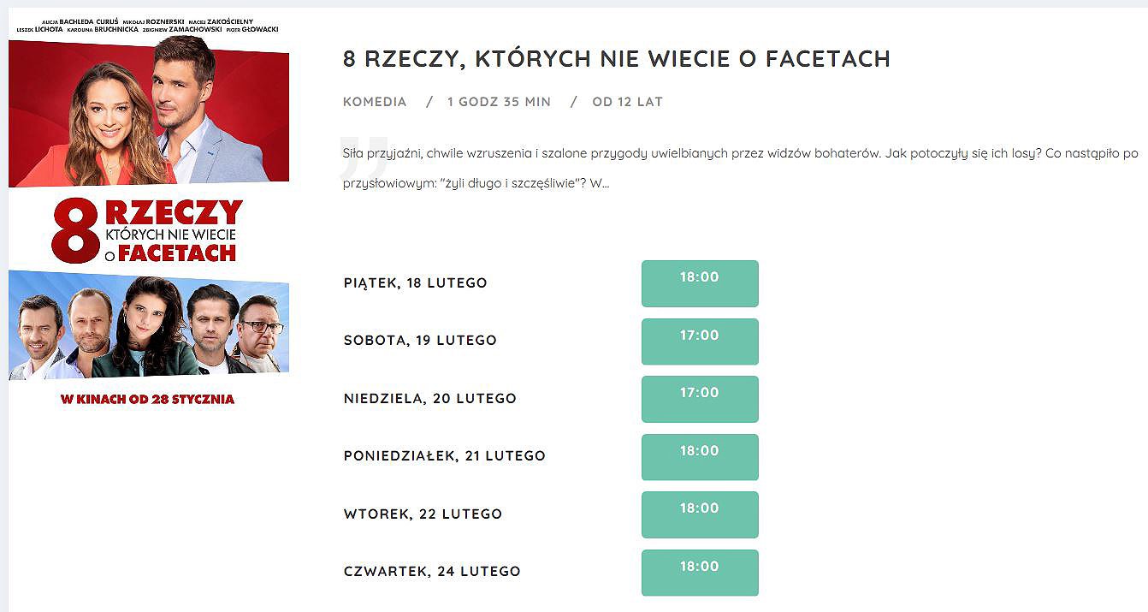This screenshot has height=612, width=1148.
Task: Click the Od 12 lat age rating
Action: (x=627, y=102)
